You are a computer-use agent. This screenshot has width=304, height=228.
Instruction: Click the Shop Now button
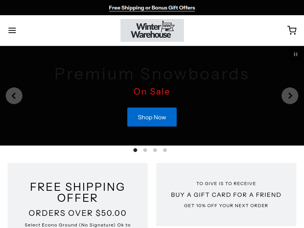[x=152, y=117]
